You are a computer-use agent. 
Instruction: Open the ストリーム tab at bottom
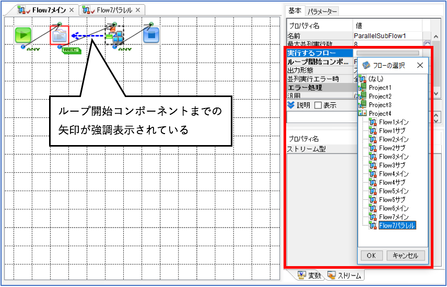pyautogui.click(x=345, y=276)
